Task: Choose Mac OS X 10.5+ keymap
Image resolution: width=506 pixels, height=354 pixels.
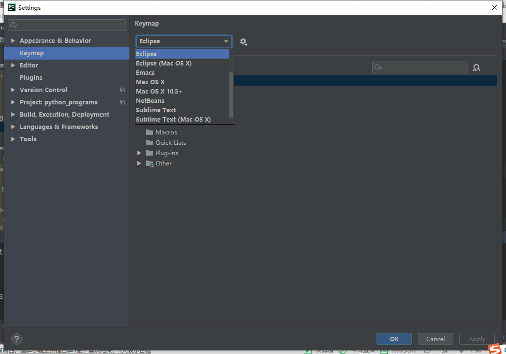Action: pos(182,91)
